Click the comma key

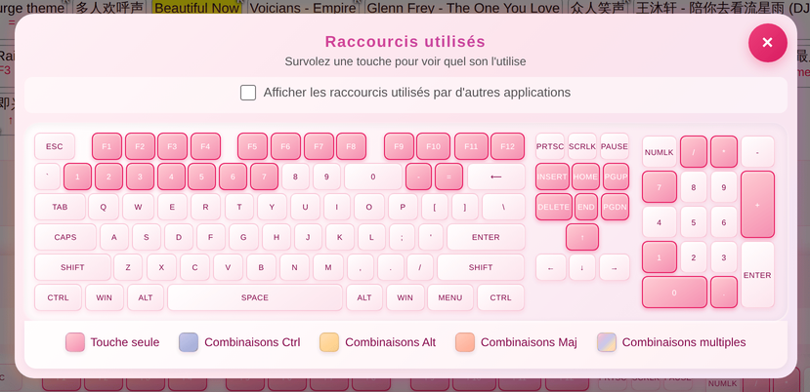pos(361,268)
